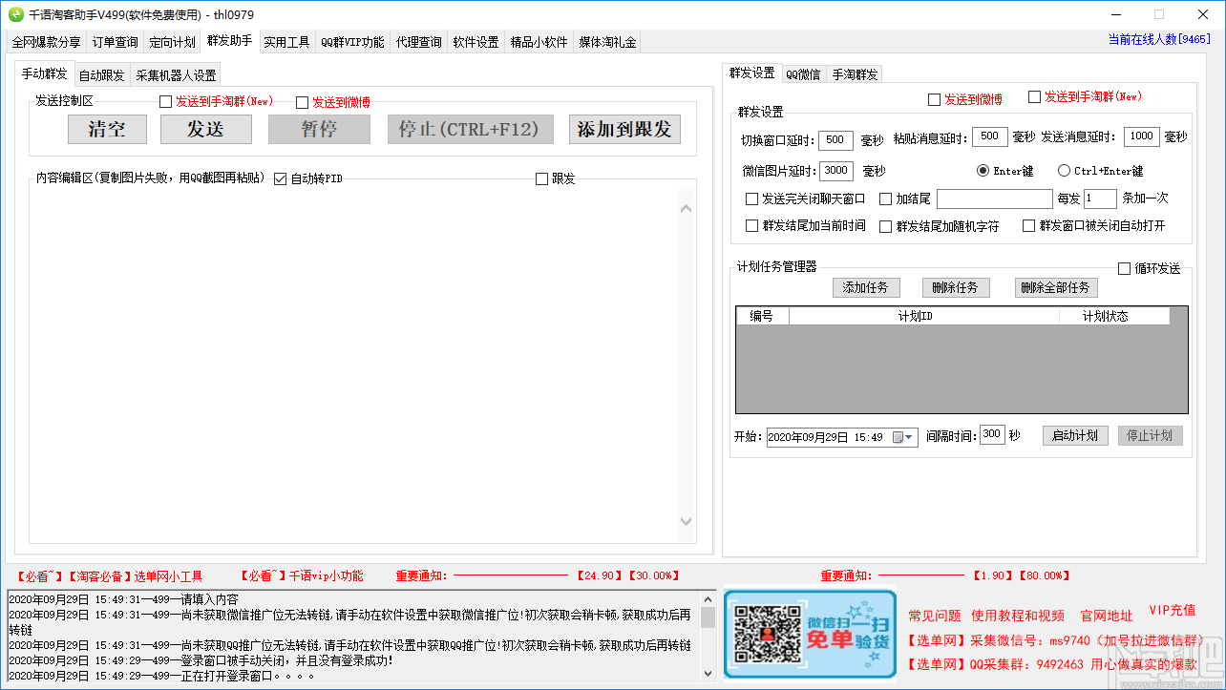Open the 常见问题 link
Viewport: 1226px width, 690px height.
[935, 616]
